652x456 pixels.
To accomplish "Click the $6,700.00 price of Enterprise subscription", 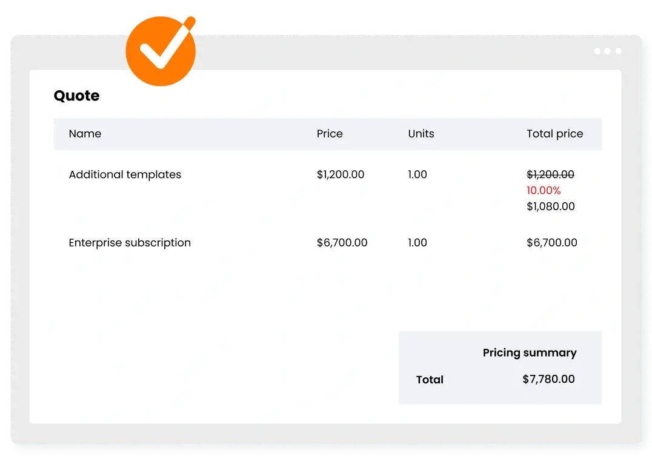I will tap(342, 243).
